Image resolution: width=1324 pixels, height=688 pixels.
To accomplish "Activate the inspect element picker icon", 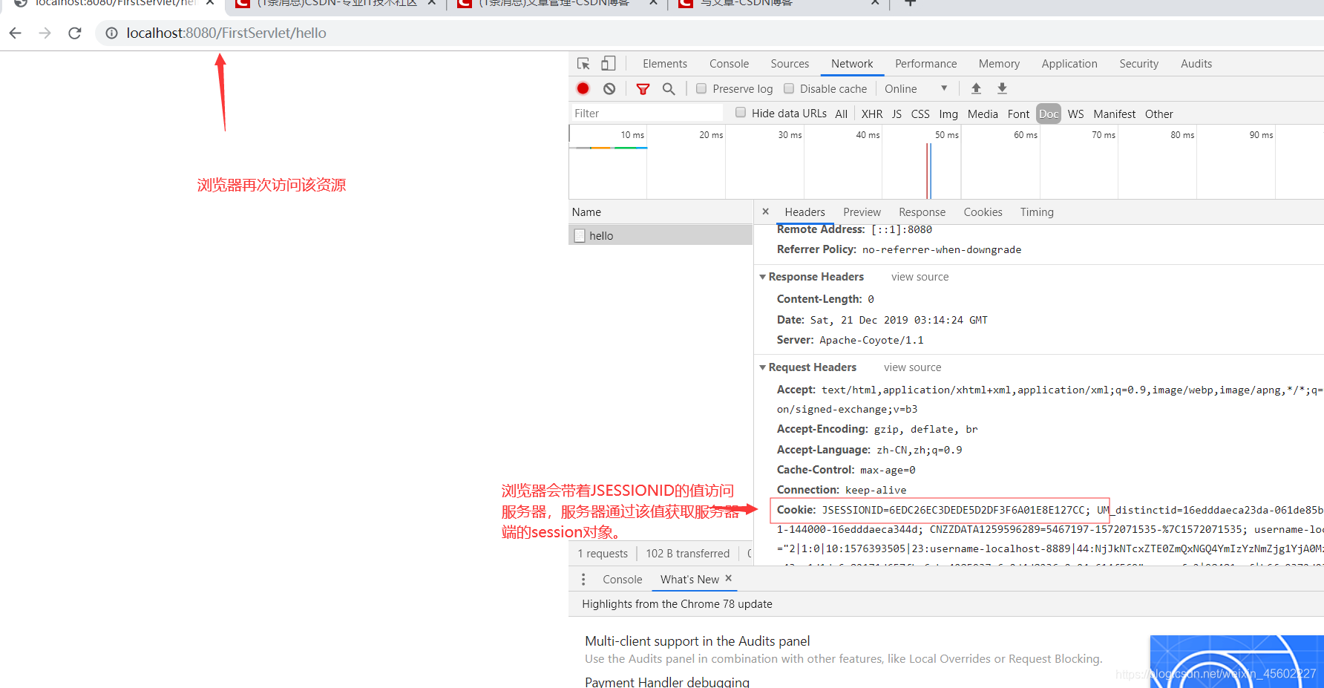I will coord(583,64).
